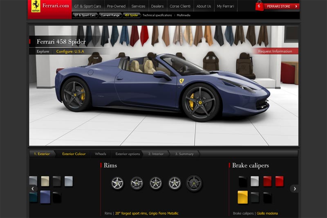Click the 458 Spider breadcrumb

131,15
